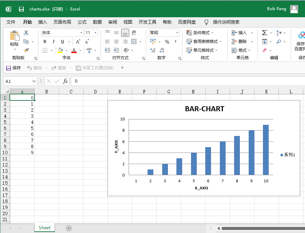Apply comma style format
Screen dimensions: 305x233
(x=175, y=42)
